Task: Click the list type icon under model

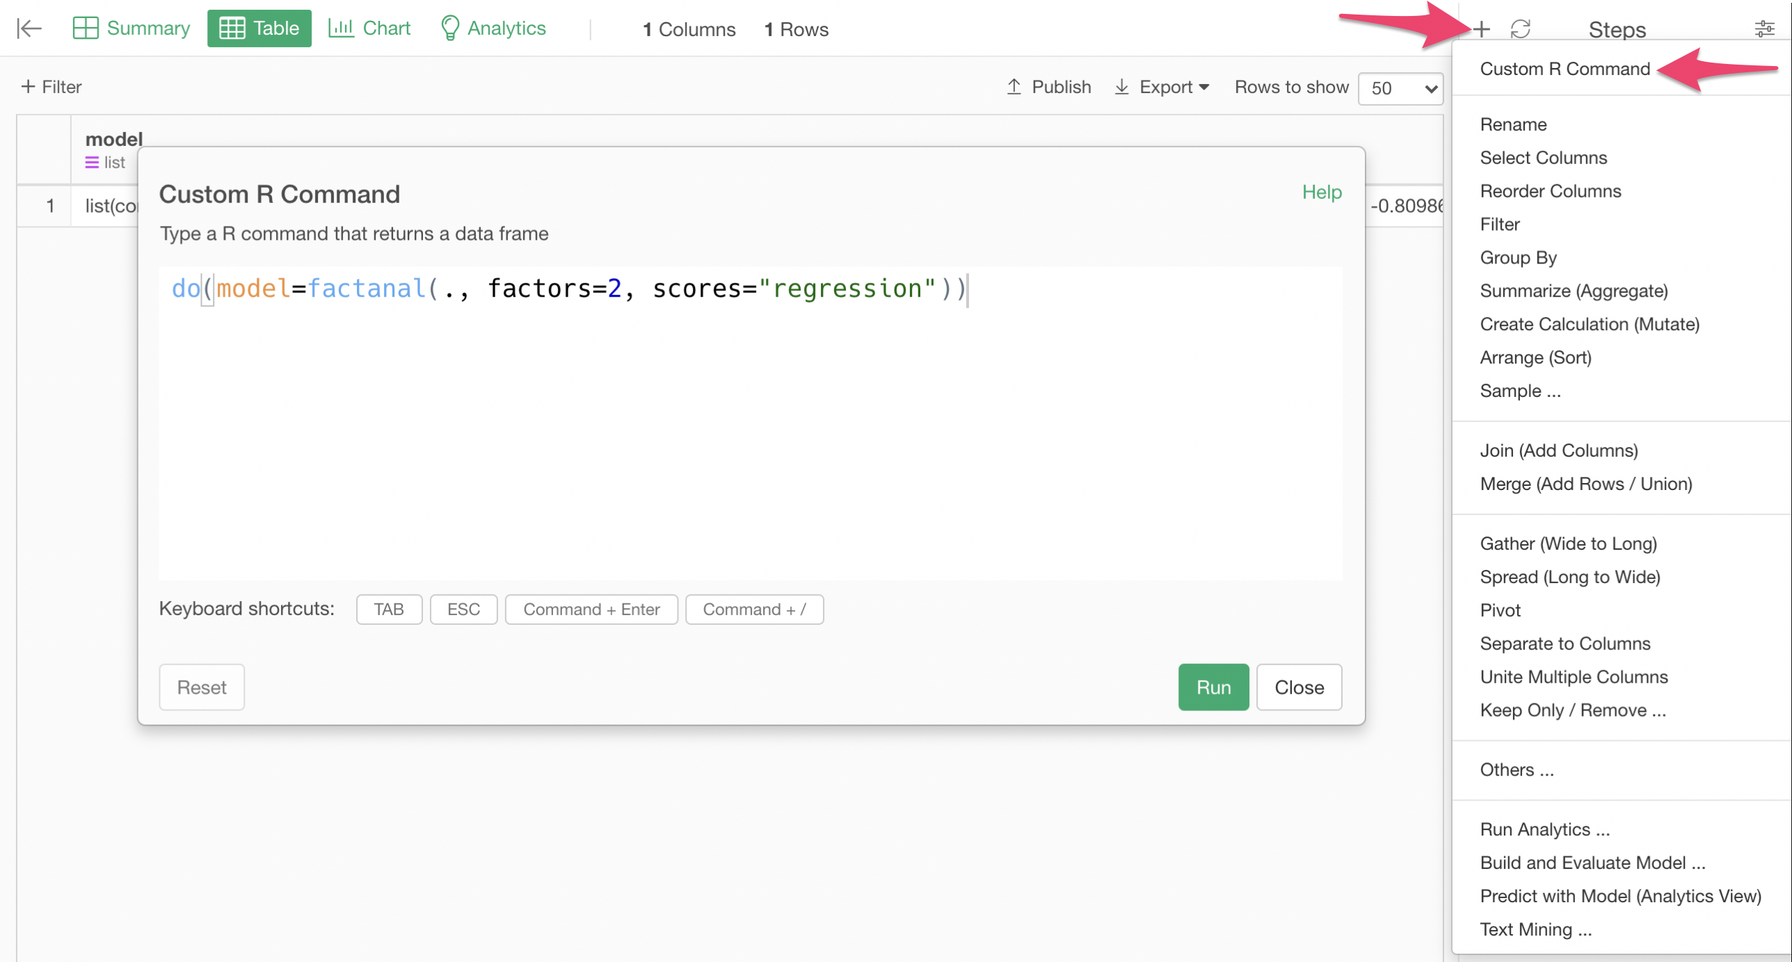Action: 92,163
